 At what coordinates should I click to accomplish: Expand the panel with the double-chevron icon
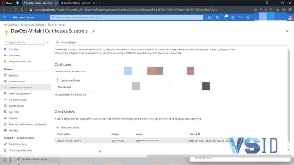click(x=5, y=160)
